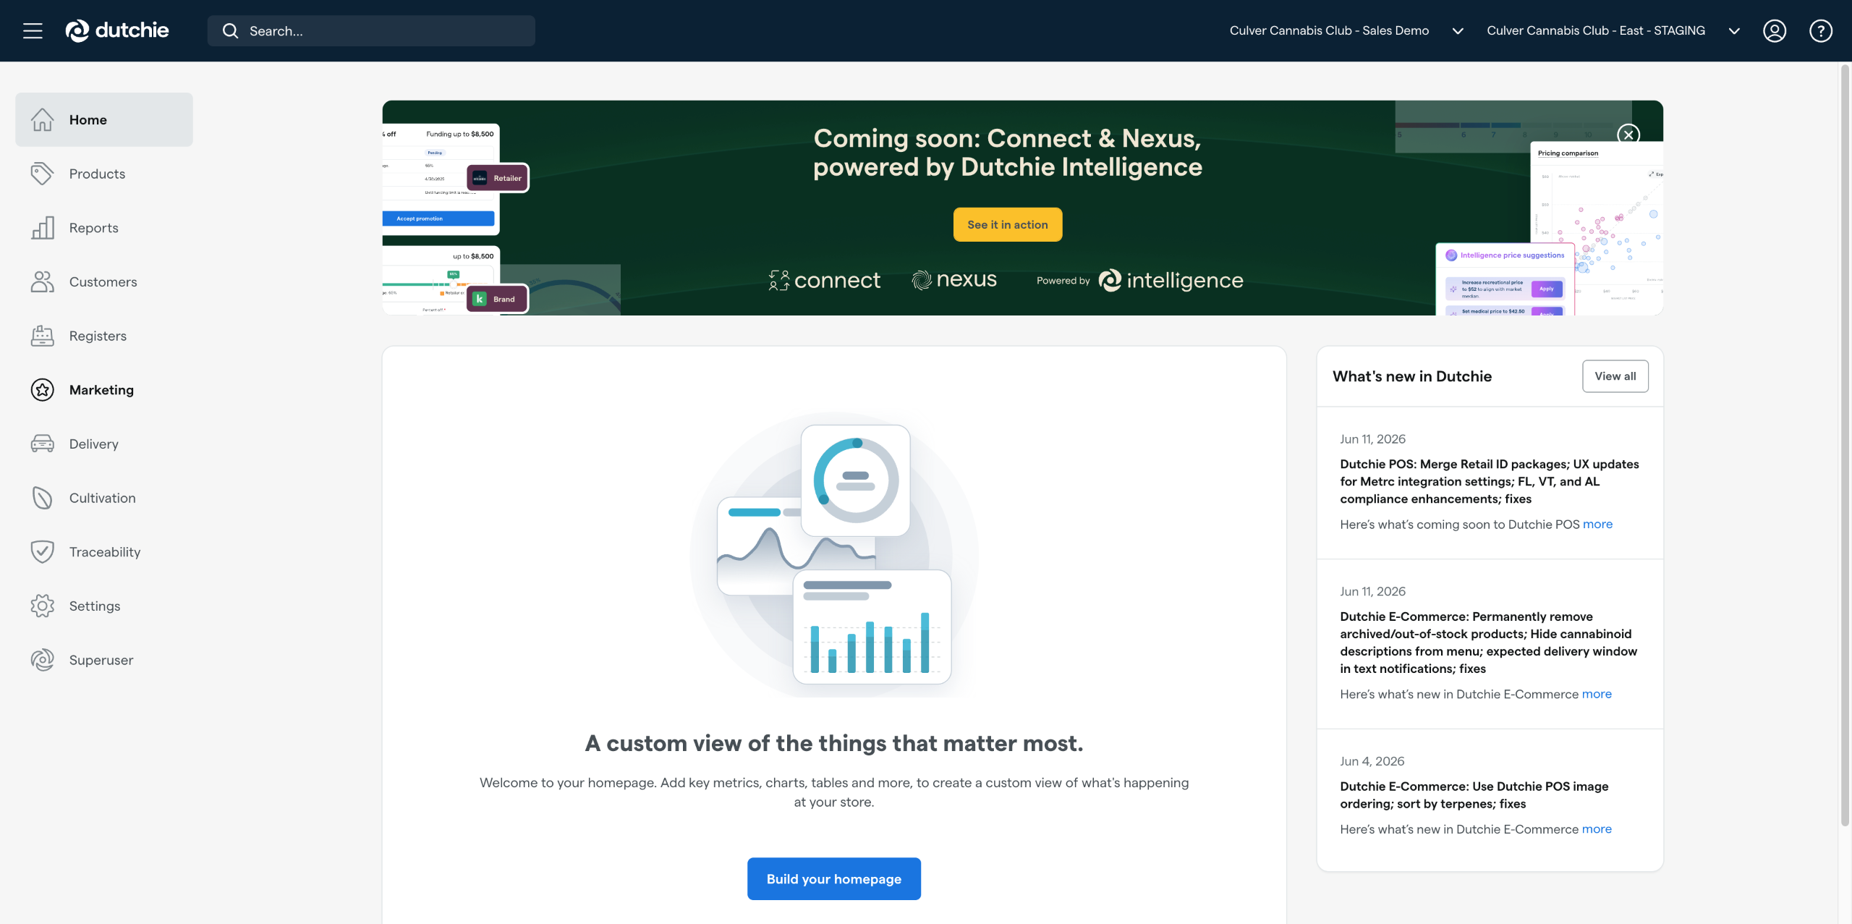This screenshot has height=924, width=1852.
Task: Click the Settings gear icon
Action: (x=43, y=606)
